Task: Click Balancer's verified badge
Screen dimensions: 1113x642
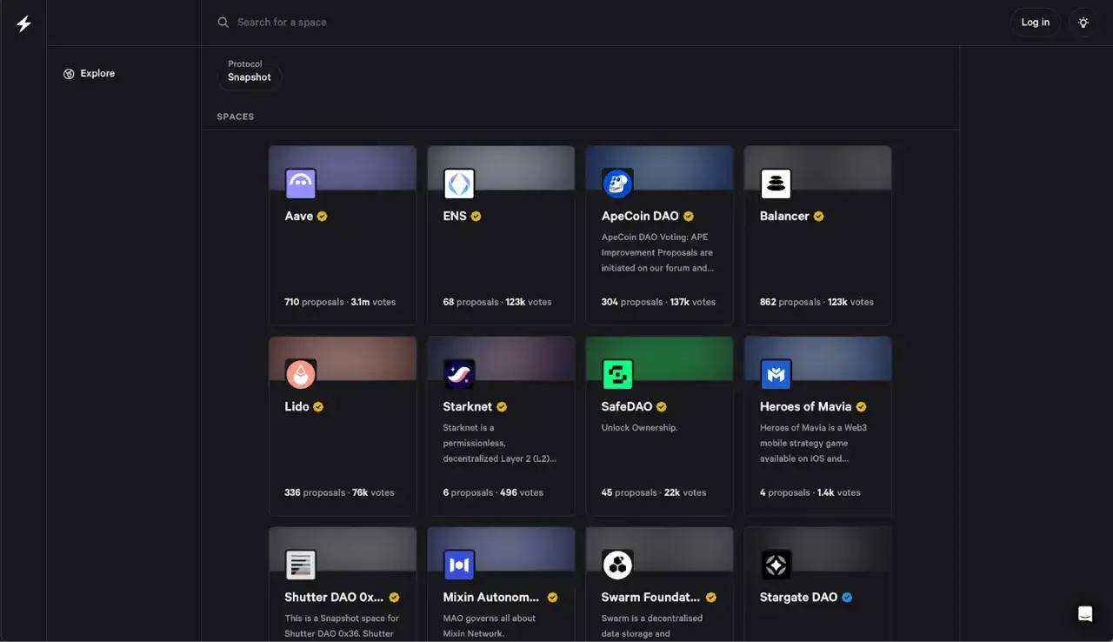Action: pyautogui.click(x=818, y=217)
